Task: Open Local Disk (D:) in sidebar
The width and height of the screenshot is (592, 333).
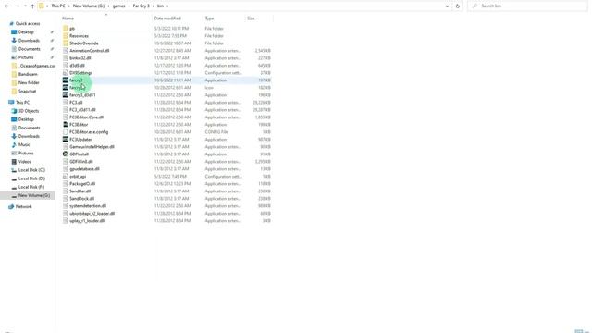Action: tap(31, 179)
